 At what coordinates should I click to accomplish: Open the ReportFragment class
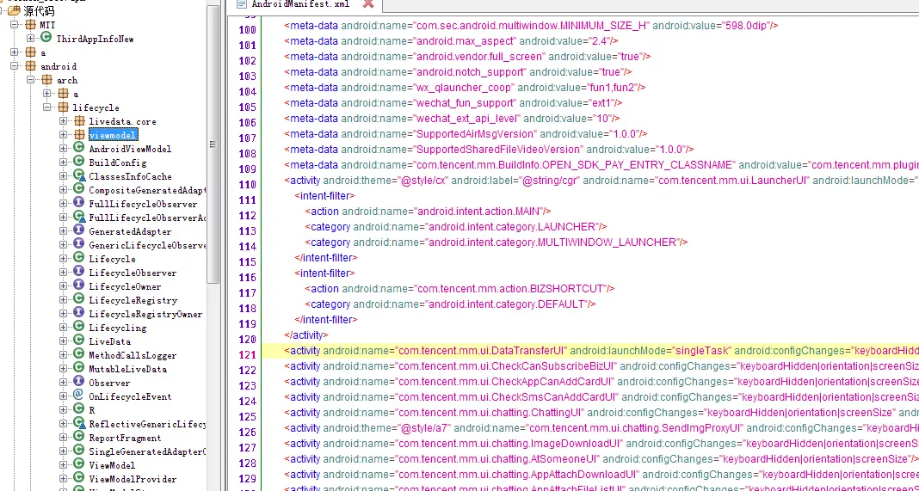(x=125, y=438)
